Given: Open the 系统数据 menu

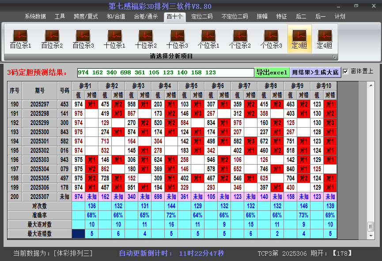Looking at the screenshot, I should click(34, 16).
